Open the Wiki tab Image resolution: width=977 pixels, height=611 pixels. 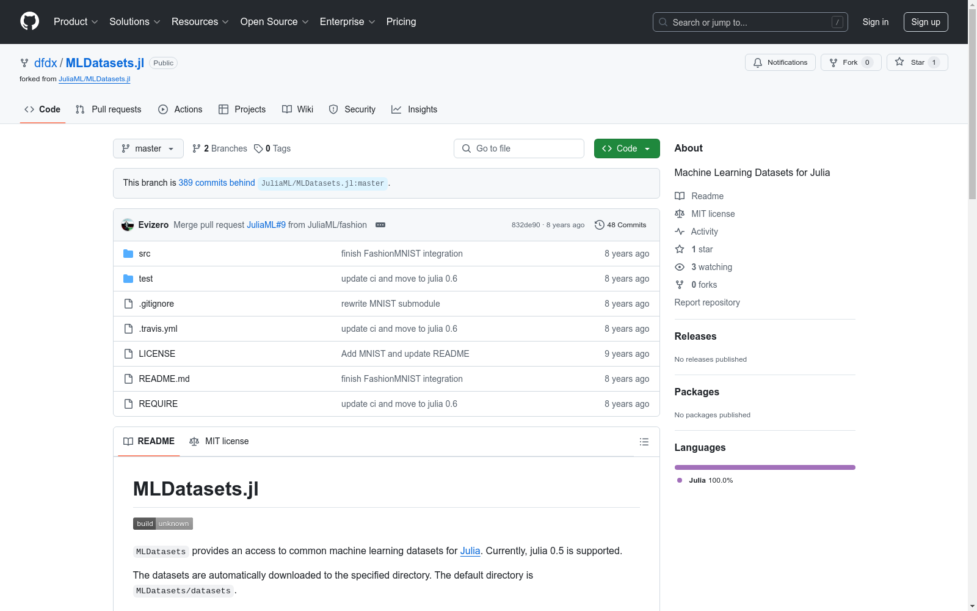(297, 109)
